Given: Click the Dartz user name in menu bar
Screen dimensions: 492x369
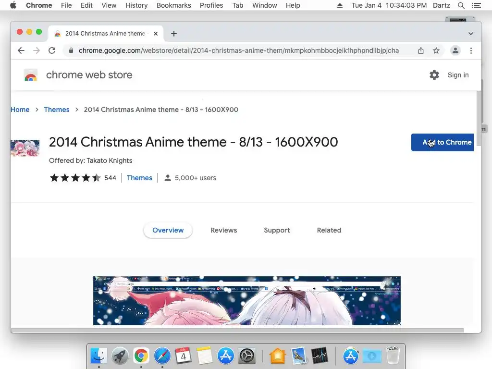Looking at the screenshot, I should click(x=442, y=5).
